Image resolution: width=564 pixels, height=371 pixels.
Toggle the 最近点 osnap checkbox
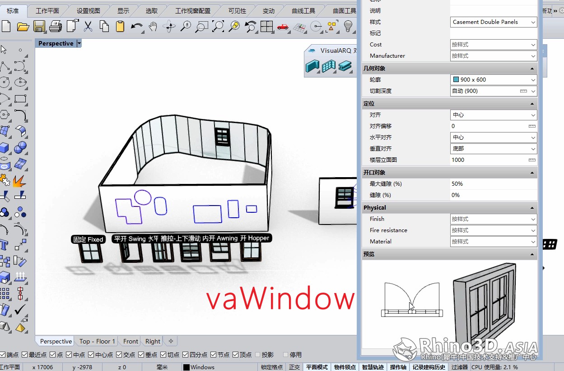(x=25, y=355)
